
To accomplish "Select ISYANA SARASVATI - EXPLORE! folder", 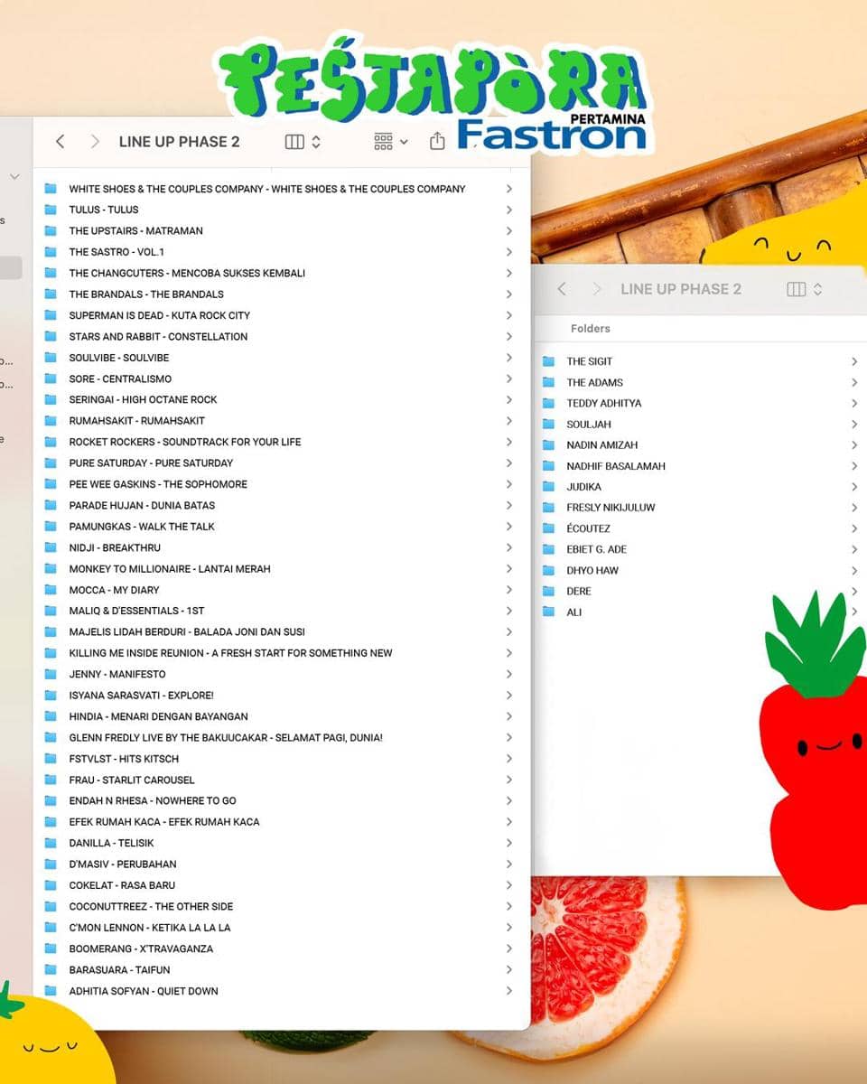I will tap(141, 696).
